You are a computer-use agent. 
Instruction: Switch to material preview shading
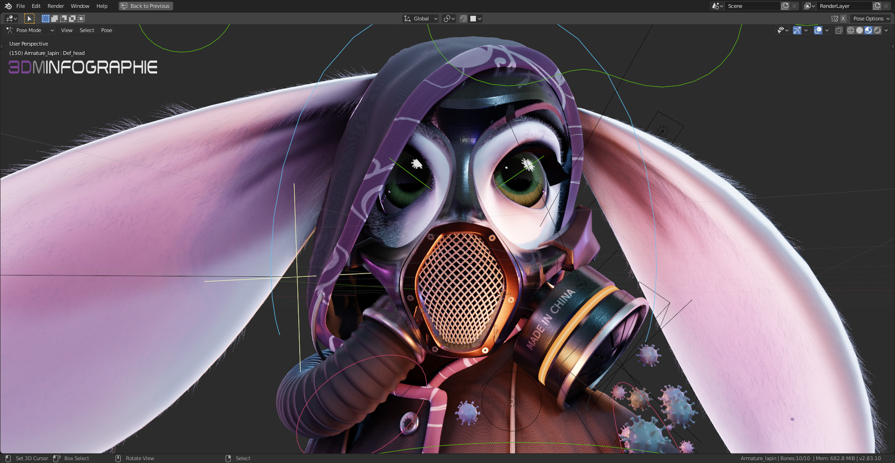[x=868, y=30]
